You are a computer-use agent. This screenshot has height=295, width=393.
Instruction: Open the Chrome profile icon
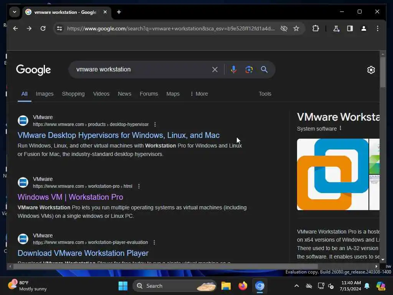point(364,28)
